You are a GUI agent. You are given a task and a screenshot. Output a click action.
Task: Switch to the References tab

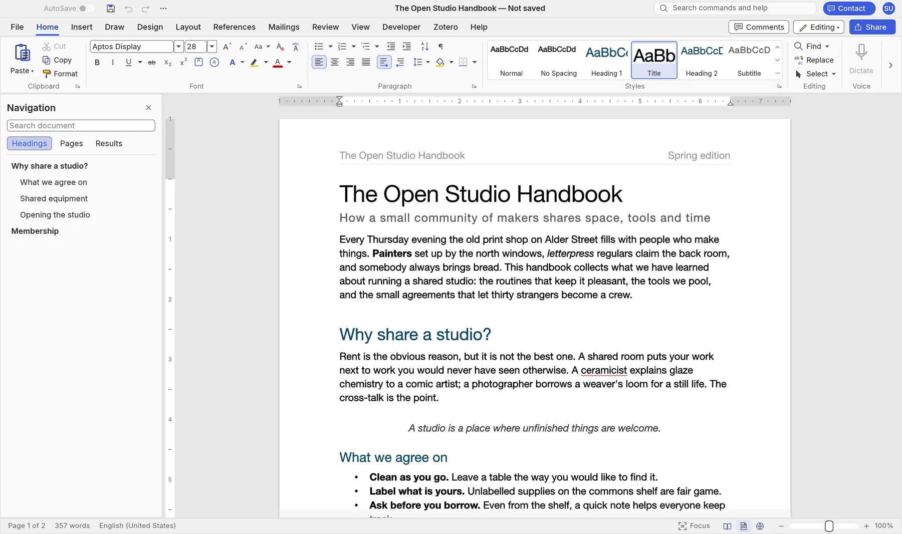click(234, 27)
